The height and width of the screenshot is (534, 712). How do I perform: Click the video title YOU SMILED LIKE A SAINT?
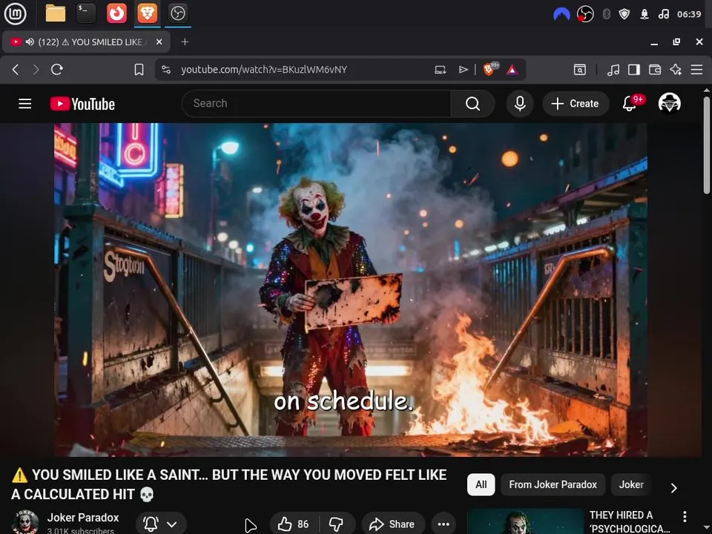point(228,484)
